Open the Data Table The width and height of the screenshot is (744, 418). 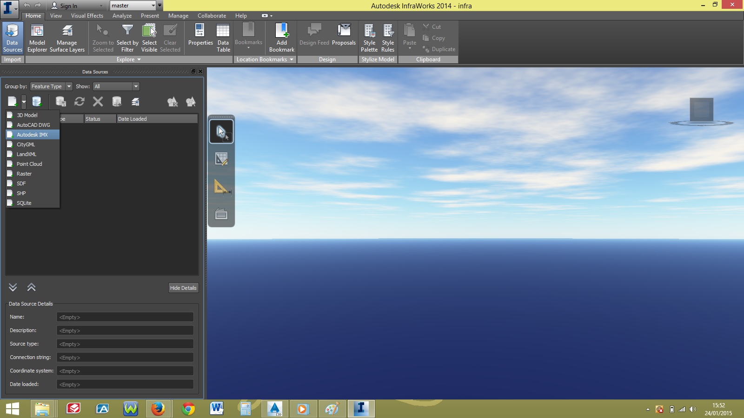223,38
